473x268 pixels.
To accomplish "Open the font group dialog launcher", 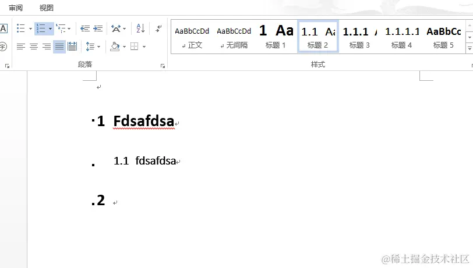I will pos(7,66).
